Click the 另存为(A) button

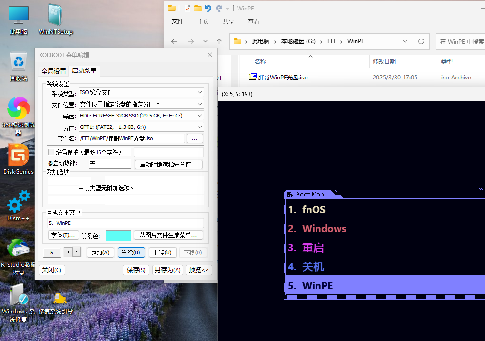coord(168,270)
